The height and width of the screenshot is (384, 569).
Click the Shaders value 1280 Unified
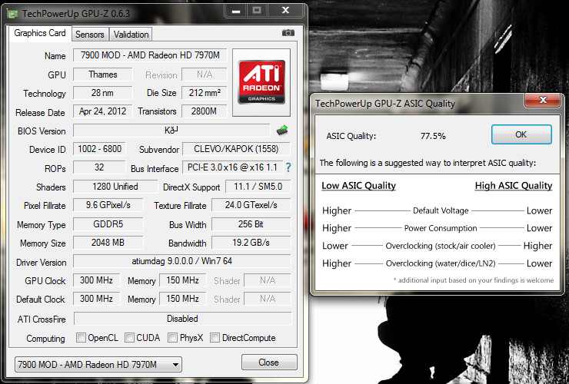click(x=115, y=187)
